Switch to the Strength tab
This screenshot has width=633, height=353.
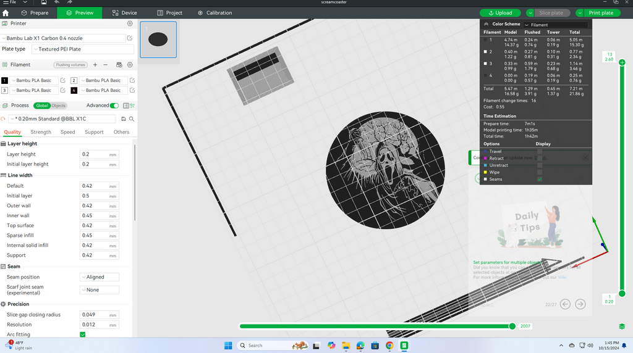41,132
